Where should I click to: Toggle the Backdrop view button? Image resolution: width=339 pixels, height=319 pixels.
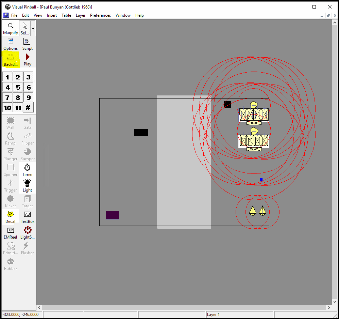[11, 60]
